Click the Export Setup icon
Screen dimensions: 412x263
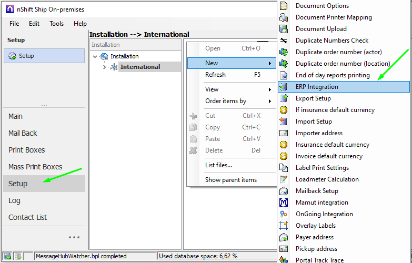click(284, 98)
